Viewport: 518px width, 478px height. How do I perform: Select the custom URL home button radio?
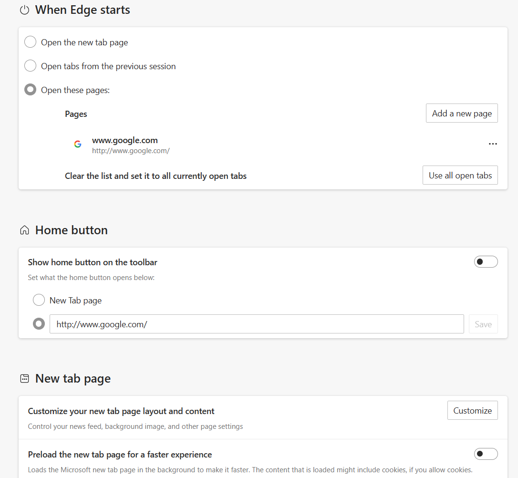(39, 324)
